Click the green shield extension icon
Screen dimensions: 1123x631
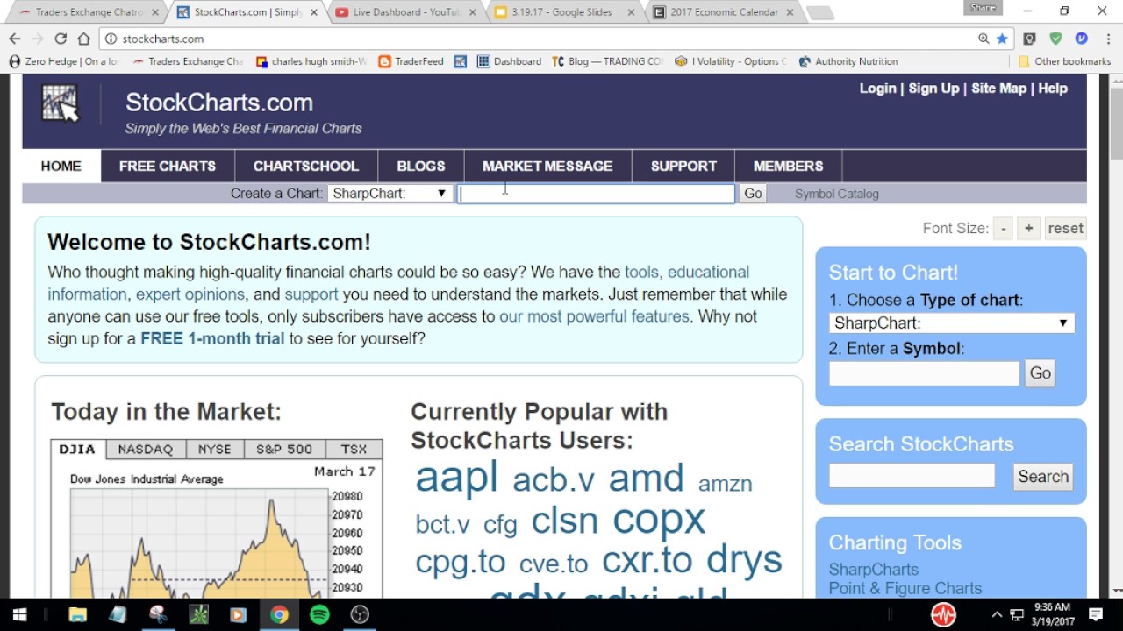[x=1055, y=39]
